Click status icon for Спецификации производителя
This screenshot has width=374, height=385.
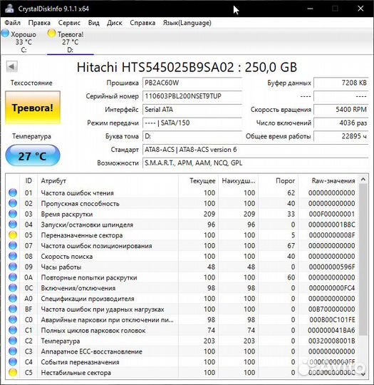[x=13, y=298]
